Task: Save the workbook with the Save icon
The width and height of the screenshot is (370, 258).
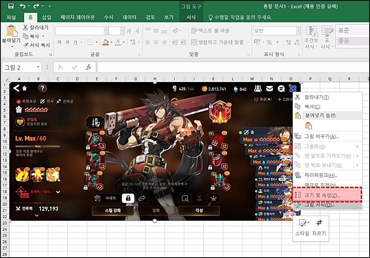Action: 11,6
